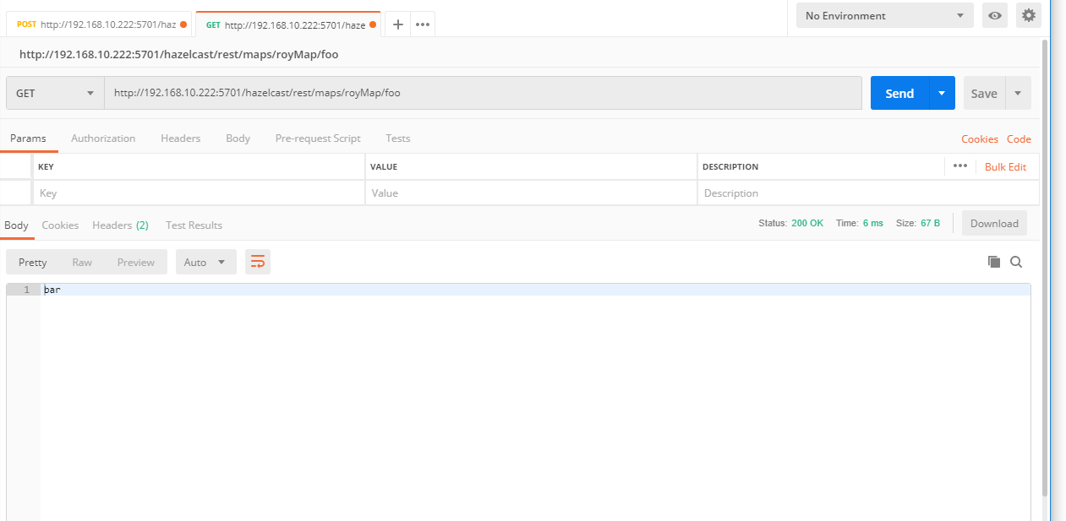Screen dimensions: 1066x521
Task: Open the No Environment dropdown
Action: (884, 15)
